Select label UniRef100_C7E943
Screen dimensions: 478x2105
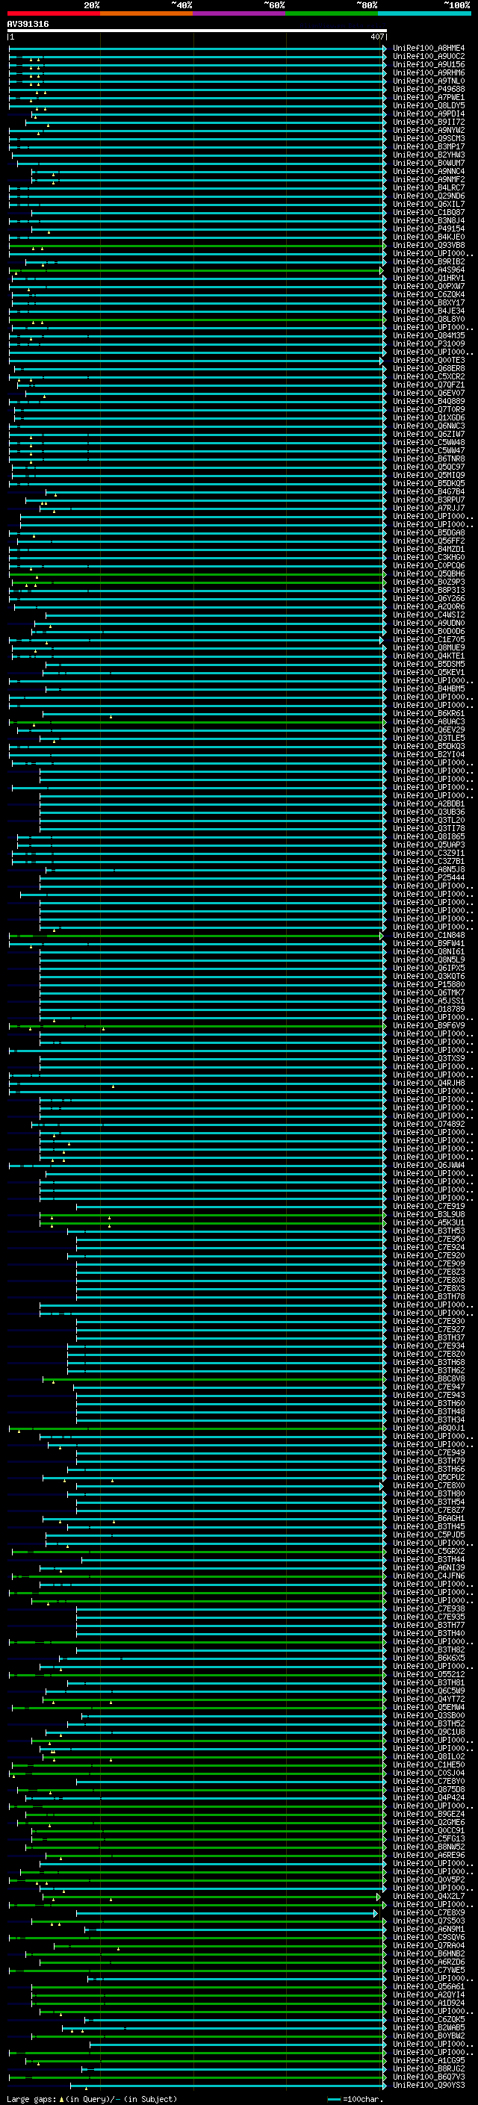[429, 1395]
